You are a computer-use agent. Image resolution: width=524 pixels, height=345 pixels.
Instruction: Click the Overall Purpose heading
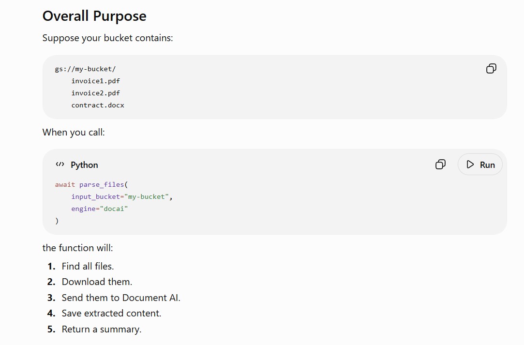pyautogui.click(x=94, y=16)
